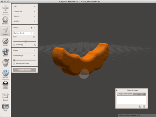Open the Shaders panel

pos(5,85)
